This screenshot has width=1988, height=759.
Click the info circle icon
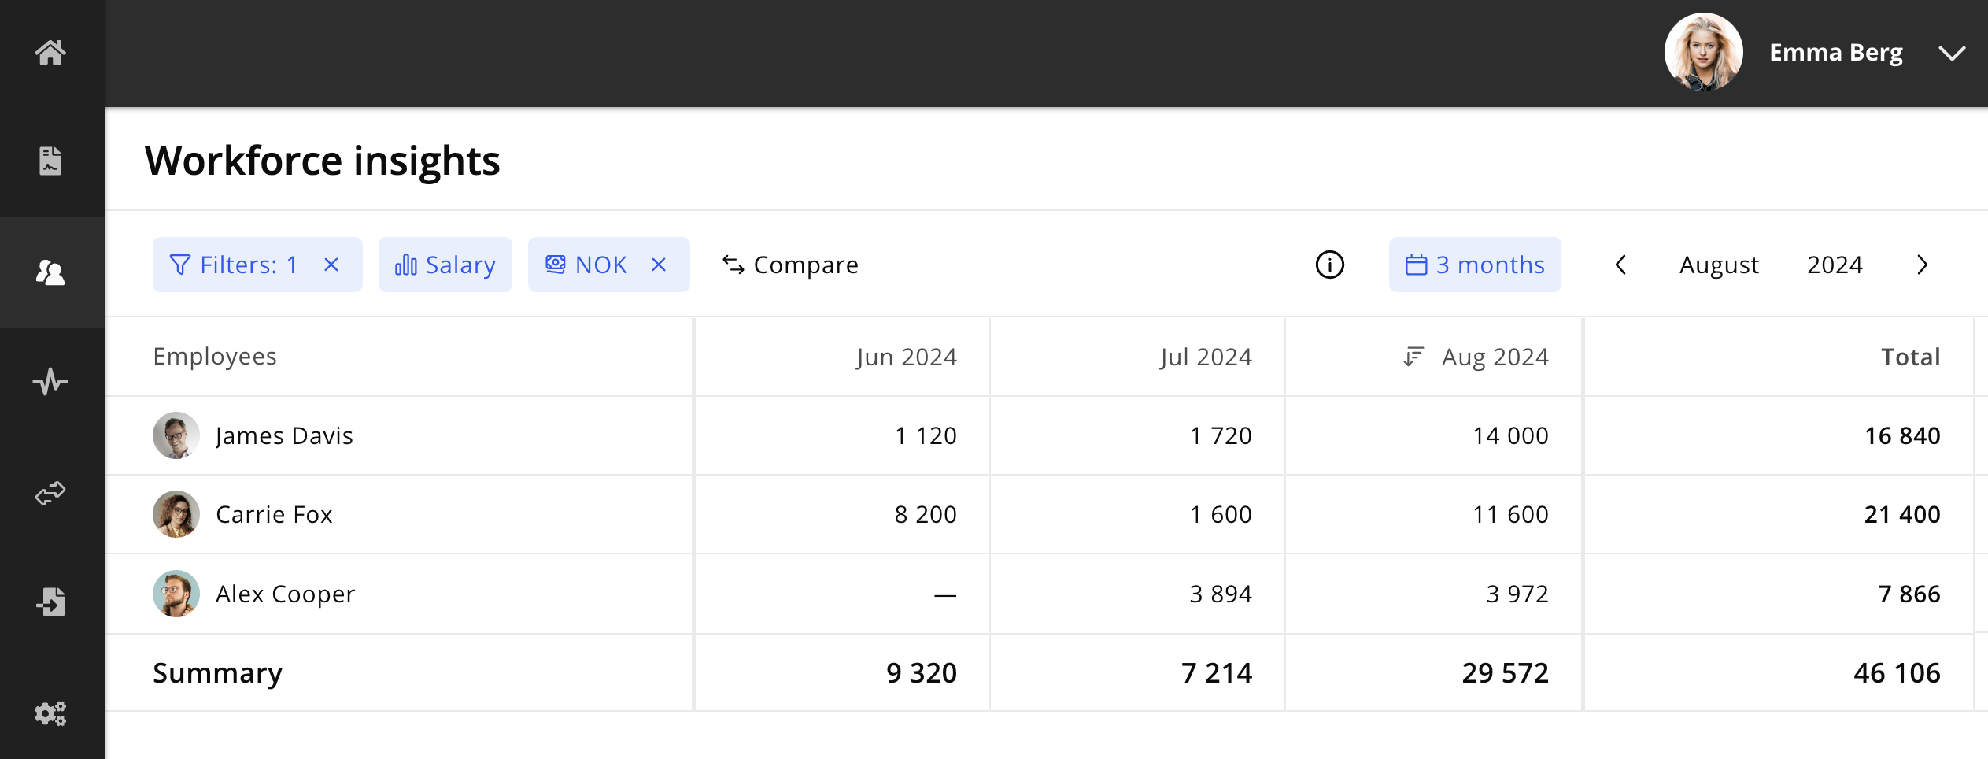pyautogui.click(x=1329, y=265)
